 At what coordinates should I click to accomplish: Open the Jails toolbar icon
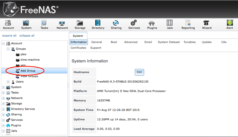pos(170,25)
